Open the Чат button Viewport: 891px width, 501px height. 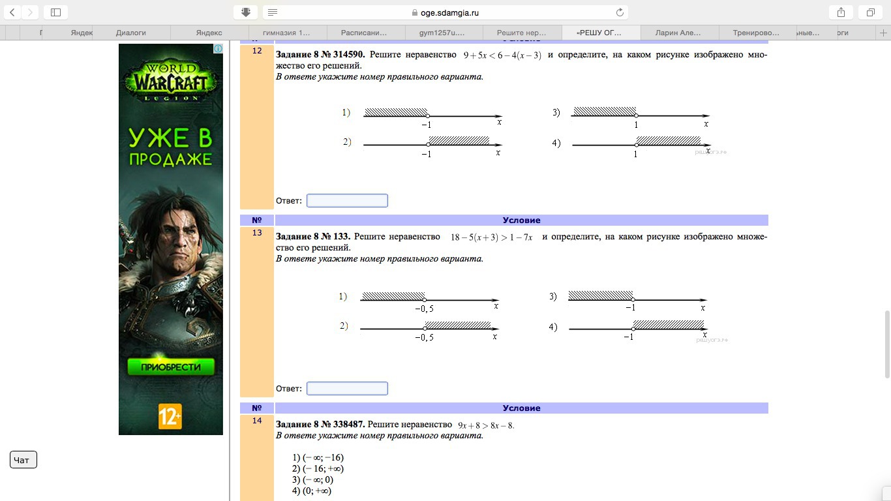(x=23, y=460)
